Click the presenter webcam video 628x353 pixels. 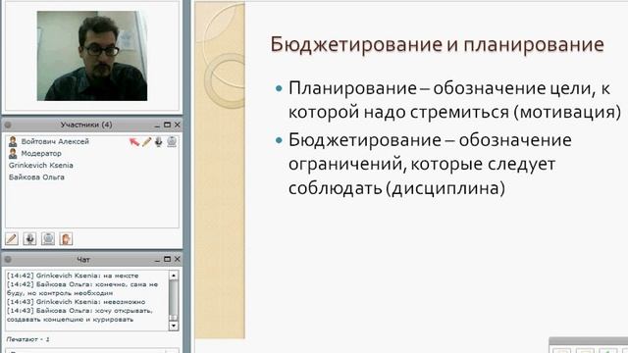(x=92, y=56)
